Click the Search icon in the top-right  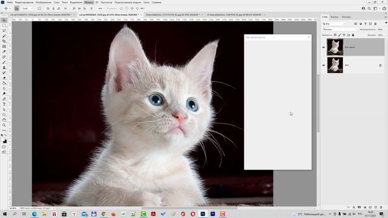click(369, 8)
